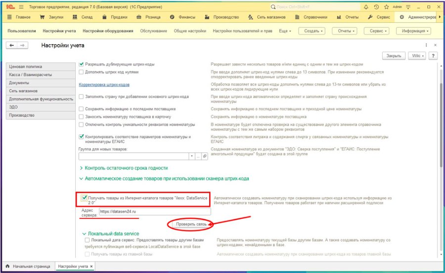The height and width of the screenshot is (273, 445).
Task: Close the Настройки учета bottom tab
Action: click(91, 266)
